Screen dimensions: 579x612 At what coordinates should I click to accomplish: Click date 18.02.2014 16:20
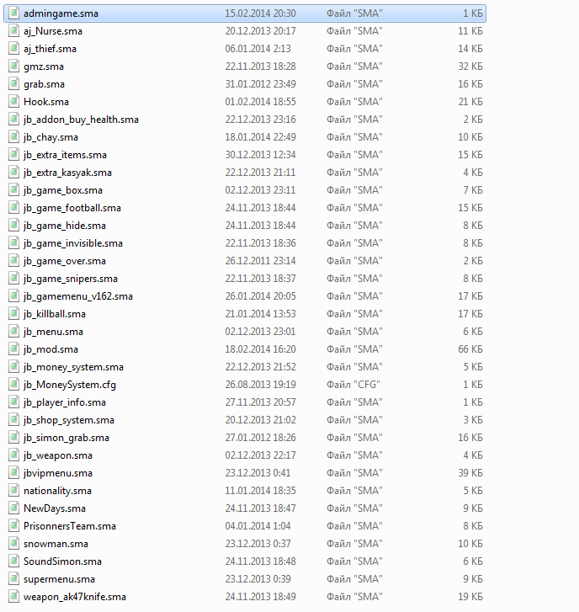click(260, 349)
